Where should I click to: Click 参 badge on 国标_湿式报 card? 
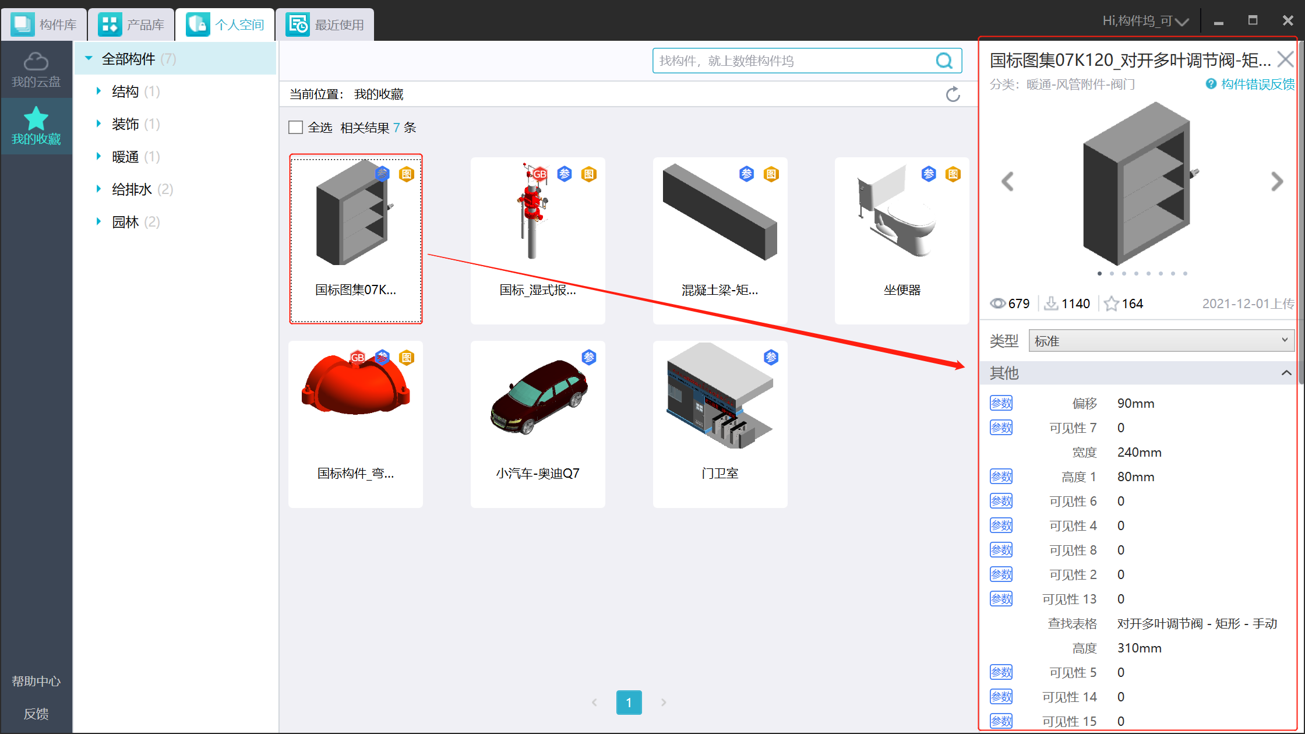pos(565,174)
